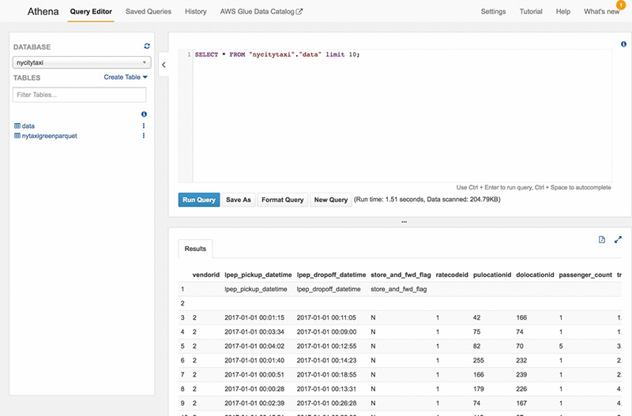Refresh the database list icon

coord(146,47)
